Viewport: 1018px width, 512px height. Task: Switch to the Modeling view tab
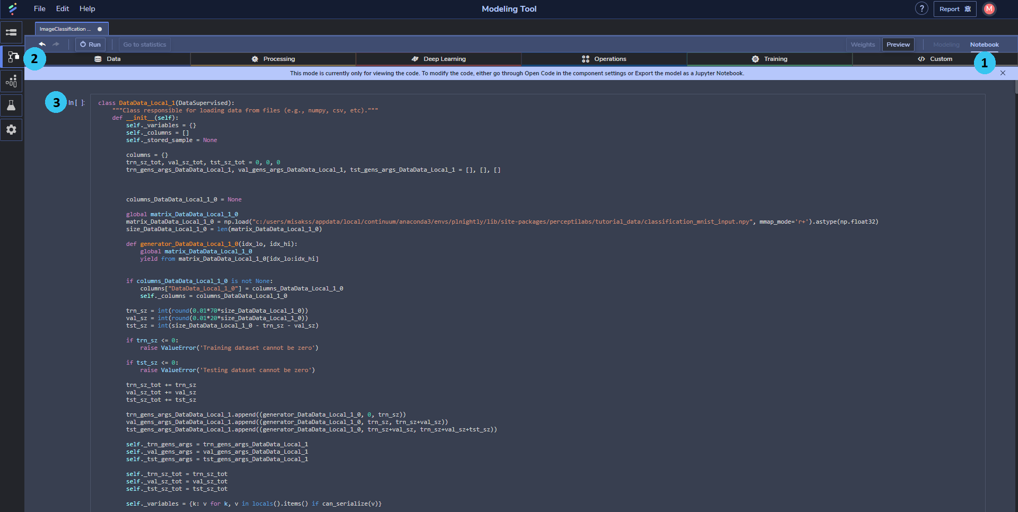pyautogui.click(x=946, y=45)
